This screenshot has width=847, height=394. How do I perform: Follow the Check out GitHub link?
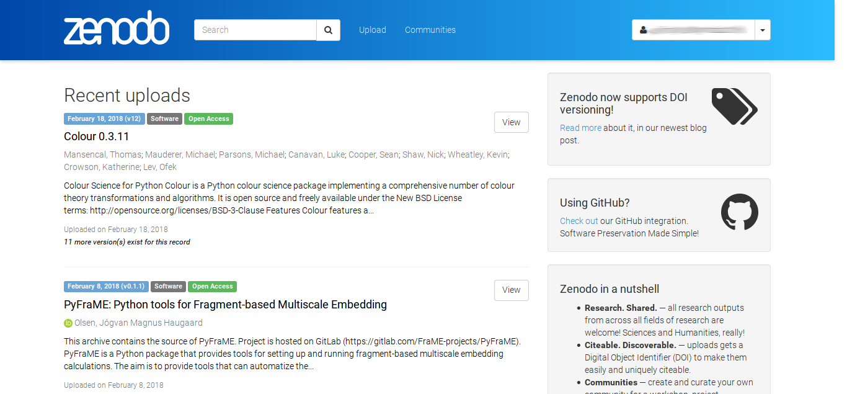[579, 221]
